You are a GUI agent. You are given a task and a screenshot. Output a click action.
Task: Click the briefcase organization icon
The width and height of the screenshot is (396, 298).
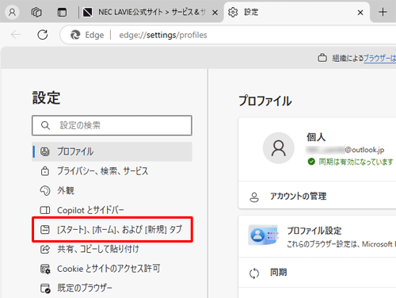322,58
